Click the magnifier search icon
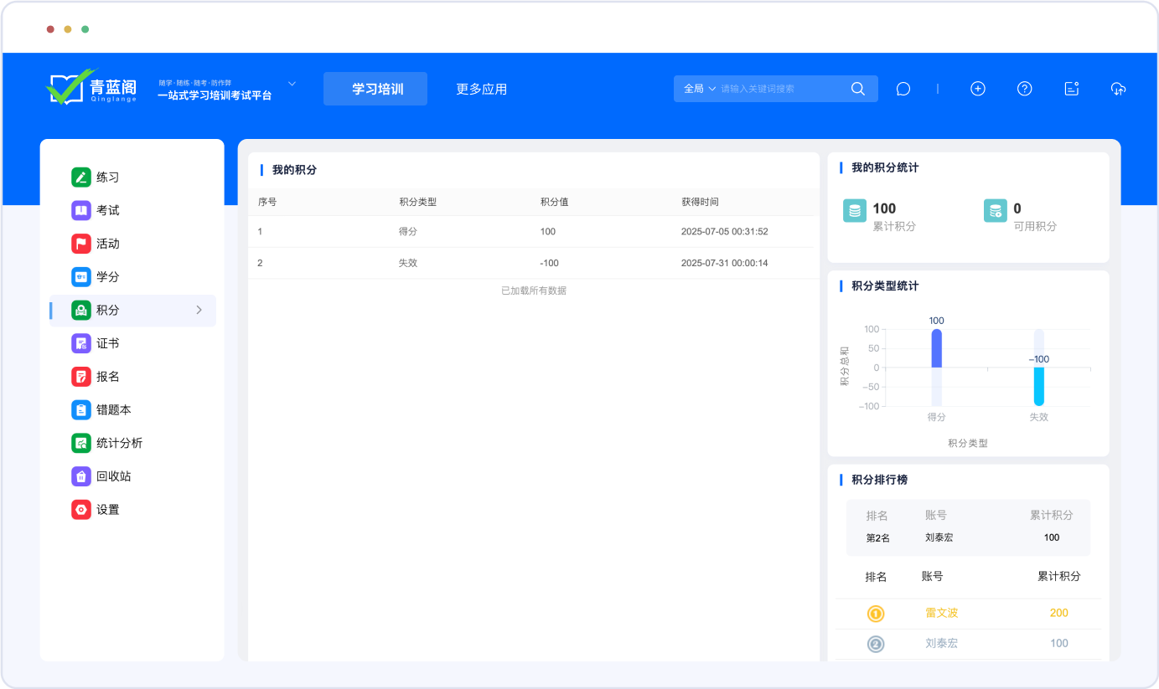Image resolution: width=1159 pixels, height=689 pixels. pyautogui.click(x=857, y=89)
